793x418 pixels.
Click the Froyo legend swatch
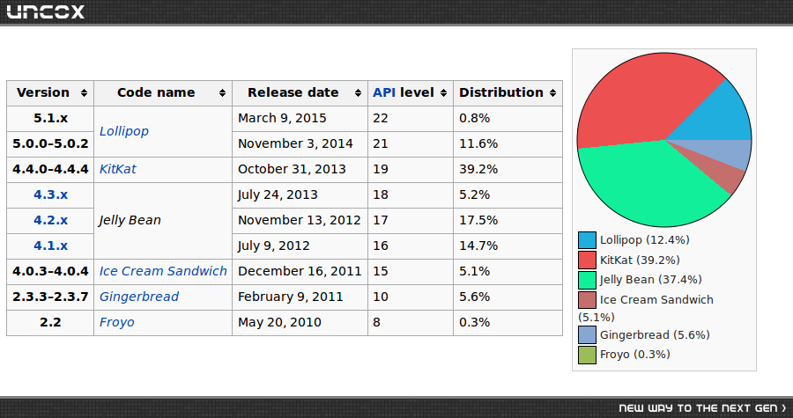587,355
